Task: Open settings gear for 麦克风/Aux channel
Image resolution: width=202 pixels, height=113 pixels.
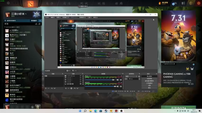Action: [121, 80]
